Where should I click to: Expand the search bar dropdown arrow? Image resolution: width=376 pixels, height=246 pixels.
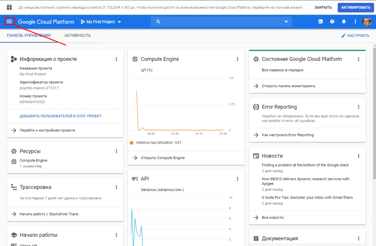[x=286, y=22]
